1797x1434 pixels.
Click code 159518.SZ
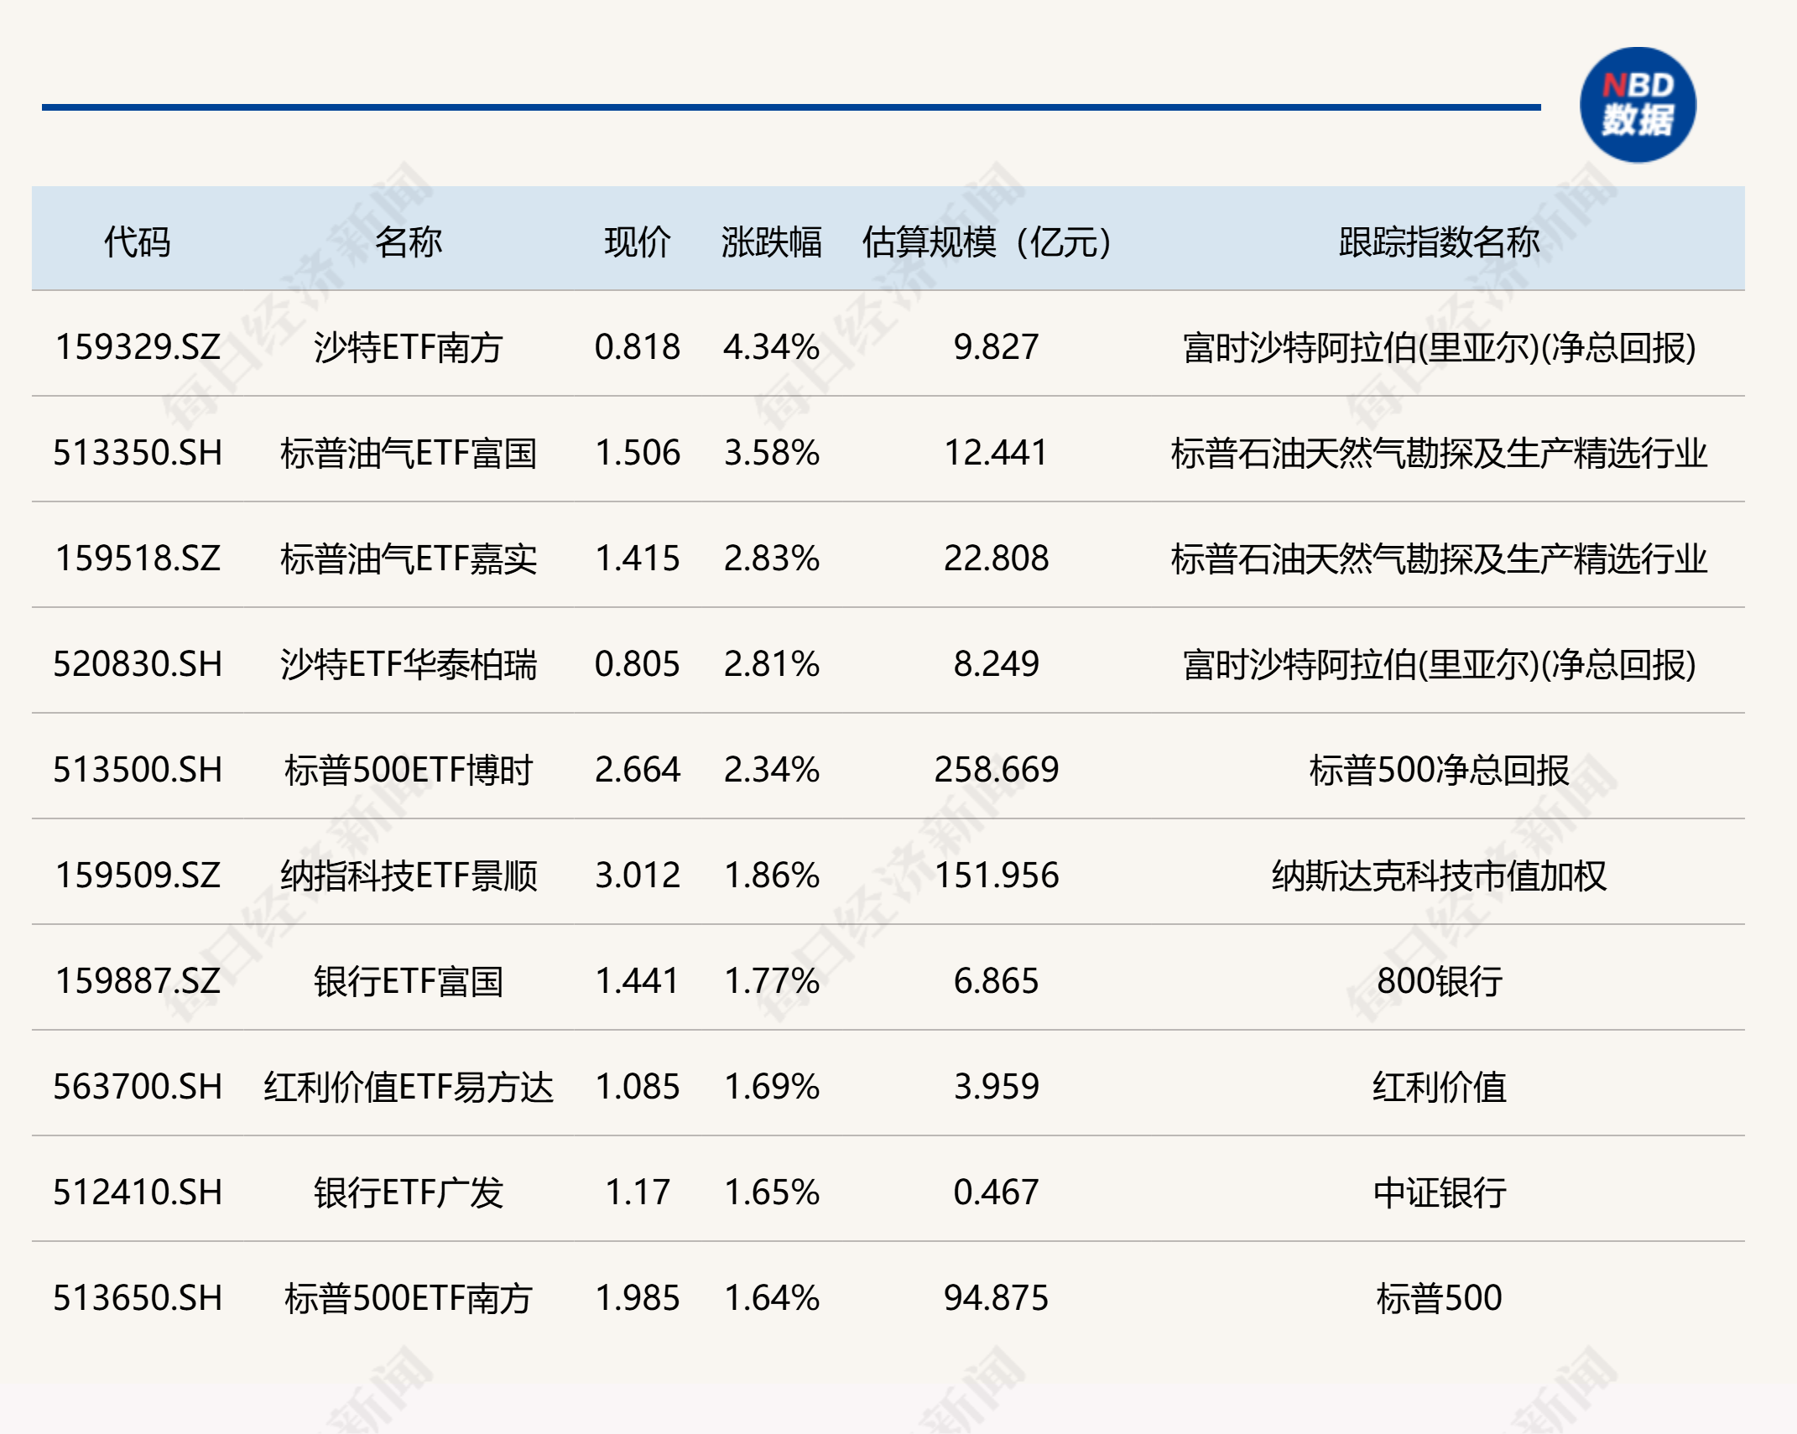click(138, 559)
